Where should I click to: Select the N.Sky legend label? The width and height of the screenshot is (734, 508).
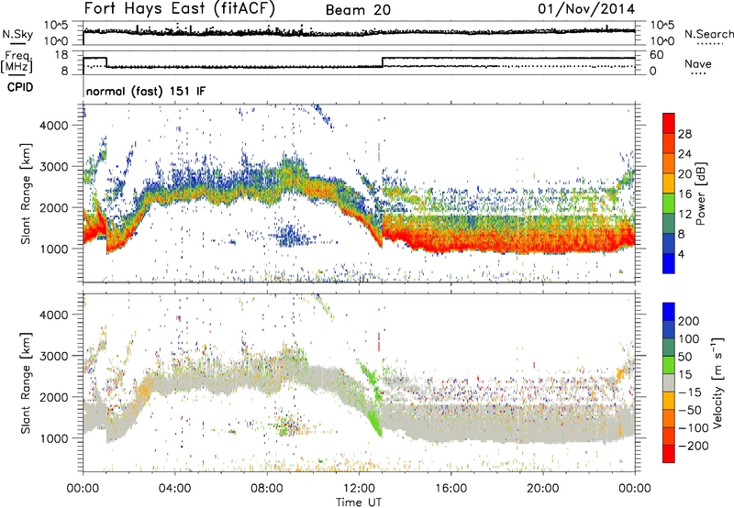[17, 35]
